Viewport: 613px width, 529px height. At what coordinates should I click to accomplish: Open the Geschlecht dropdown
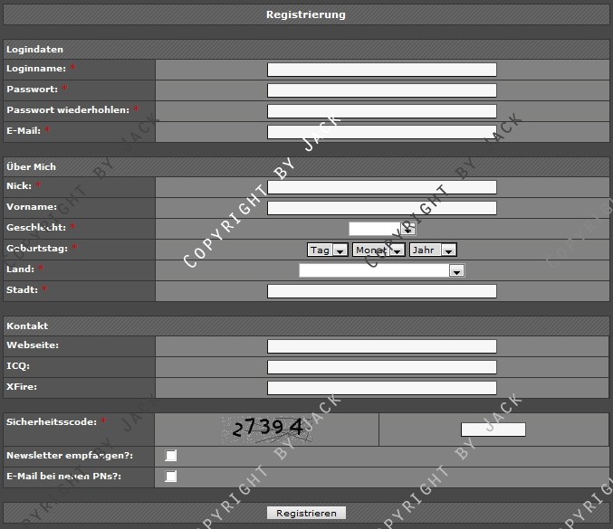coord(381,229)
